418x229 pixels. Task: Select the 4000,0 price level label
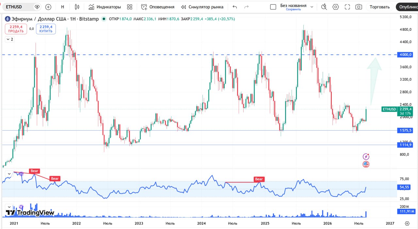click(x=405, y=55)
